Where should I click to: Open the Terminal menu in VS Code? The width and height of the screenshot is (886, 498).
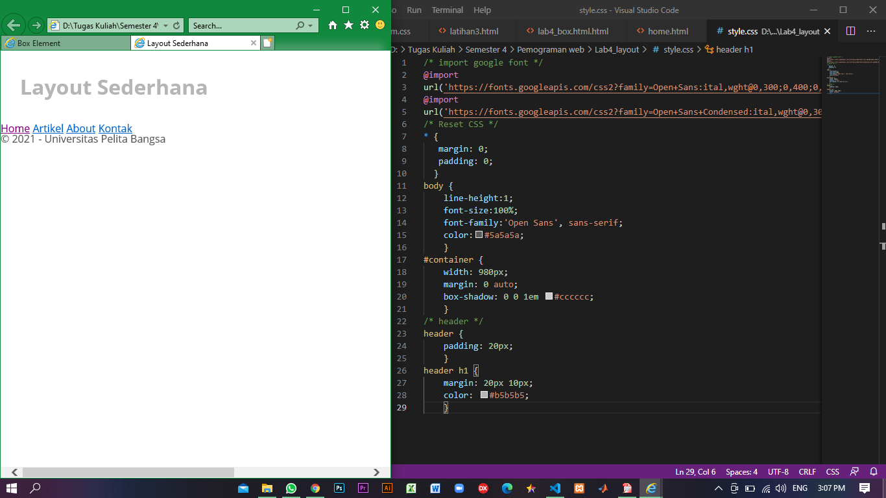[x=447, y=10]
